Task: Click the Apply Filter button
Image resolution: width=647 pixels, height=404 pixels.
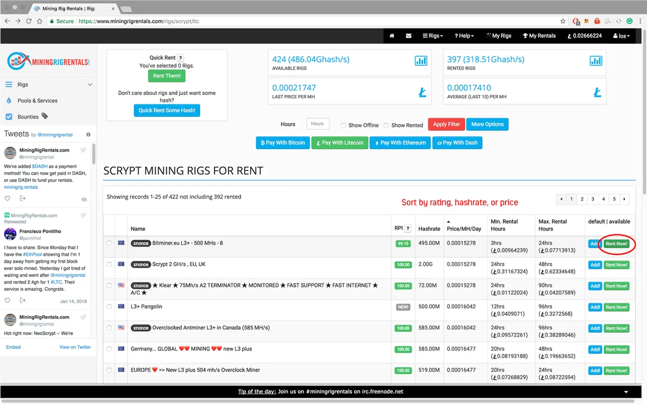Action: (x=446, y=124)
